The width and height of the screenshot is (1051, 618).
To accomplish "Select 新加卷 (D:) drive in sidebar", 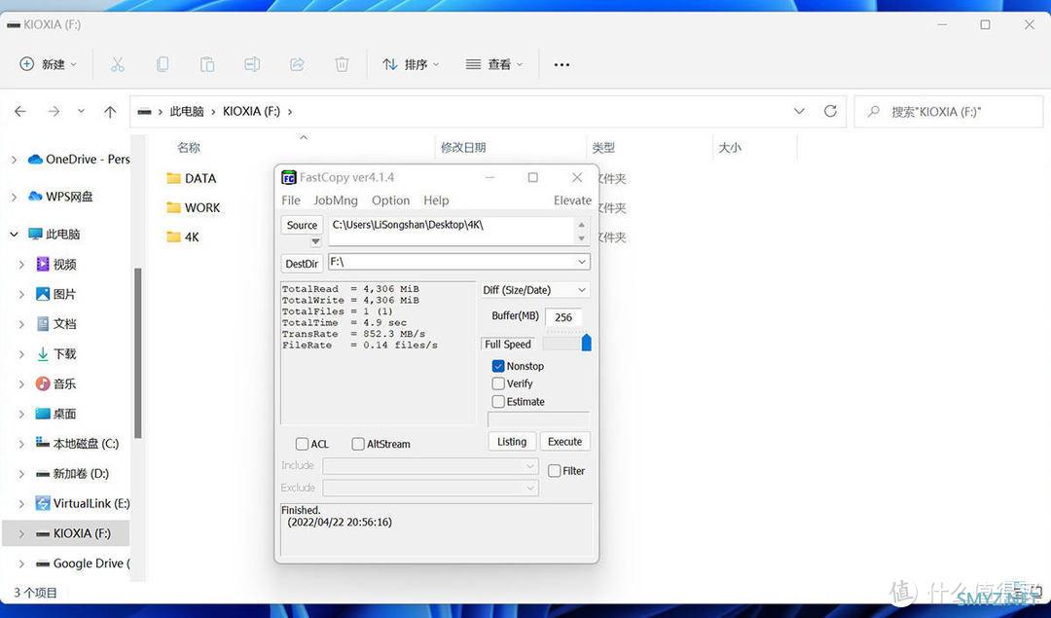I will click(72, 474).
